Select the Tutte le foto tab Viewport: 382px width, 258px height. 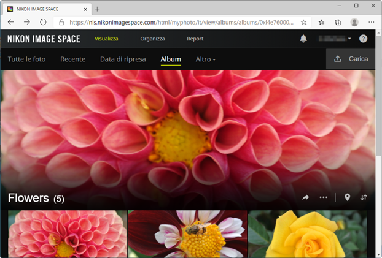pos(26,59)
